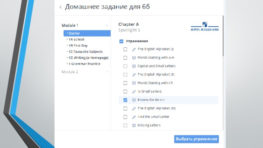Select the Starter section

click(87, 33)
